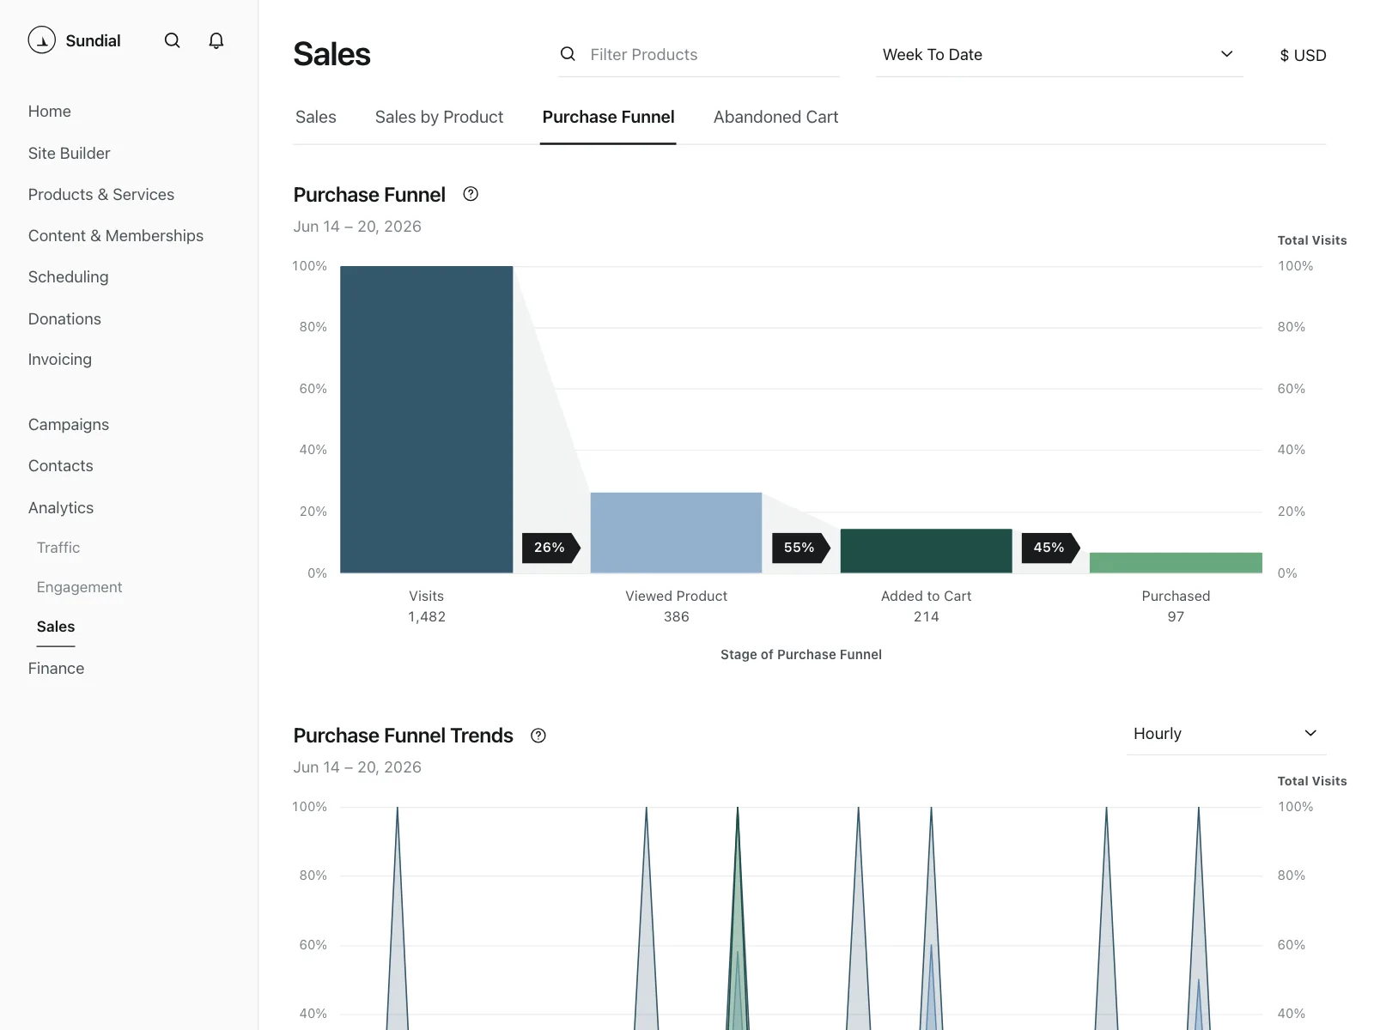Switch to Sales by Product tab

(x=439, y=117)
